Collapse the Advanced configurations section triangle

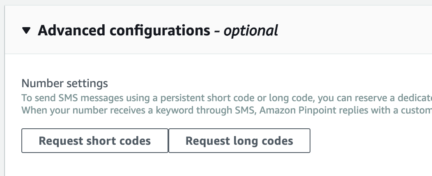click(27, 31)
